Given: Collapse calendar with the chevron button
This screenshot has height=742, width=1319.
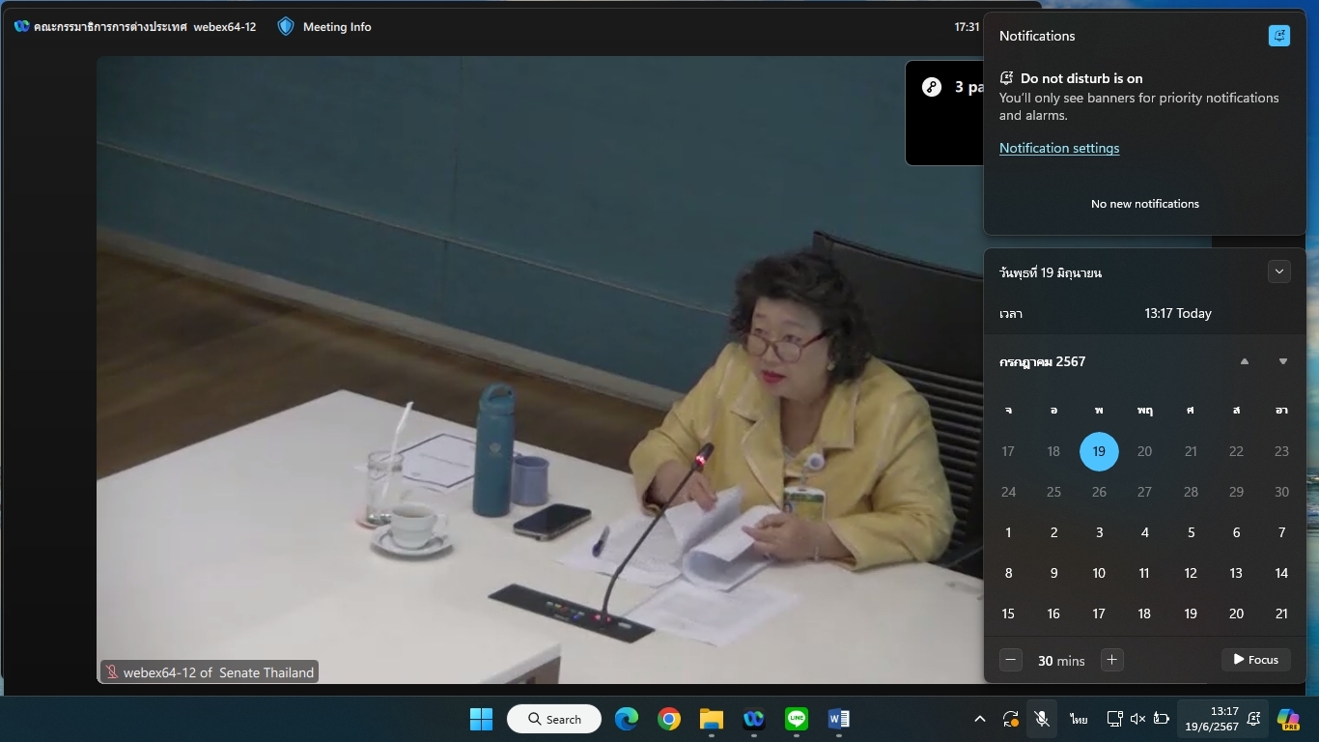Looking at the screenshot, I should [1279, 271].
